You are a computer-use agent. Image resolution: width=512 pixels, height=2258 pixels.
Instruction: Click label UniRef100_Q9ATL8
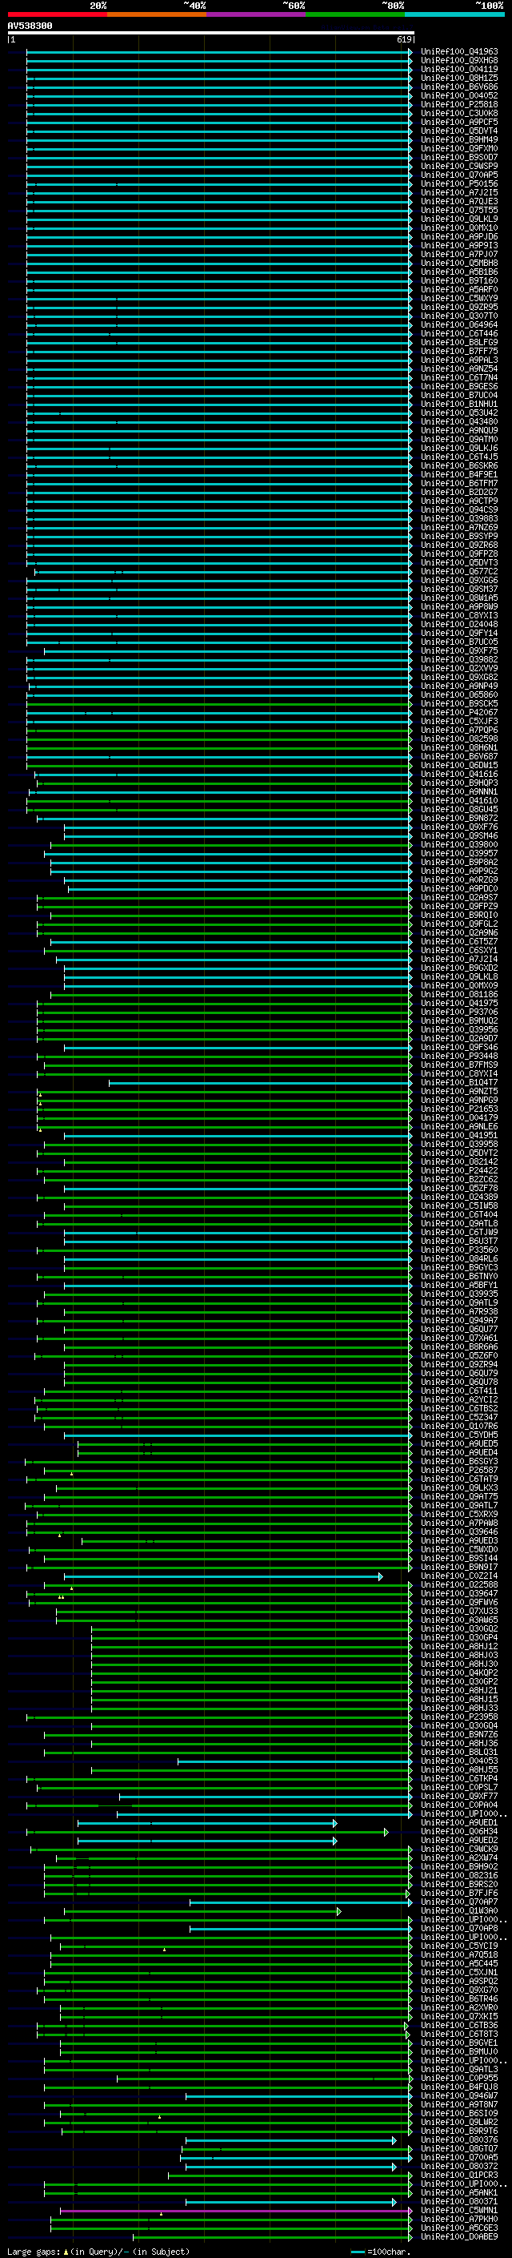coord(459,1224)
